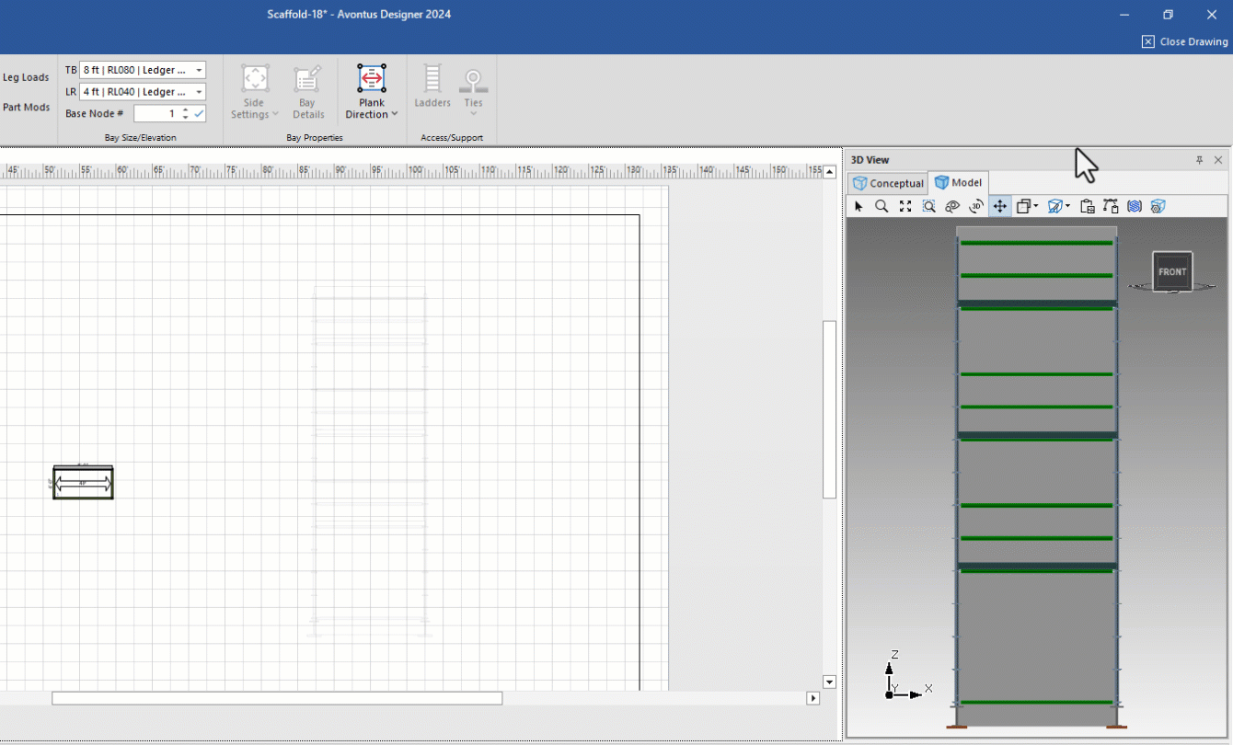
Task: Select the arrow pointer tool in 3D View
Action: (858, 207)
